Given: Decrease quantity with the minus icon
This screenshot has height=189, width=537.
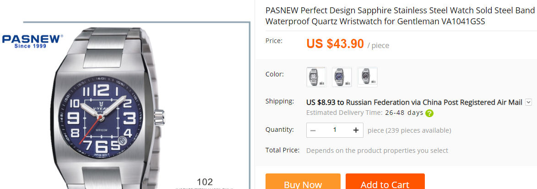Looking at the screenshot, I should [x=313, y=130].
